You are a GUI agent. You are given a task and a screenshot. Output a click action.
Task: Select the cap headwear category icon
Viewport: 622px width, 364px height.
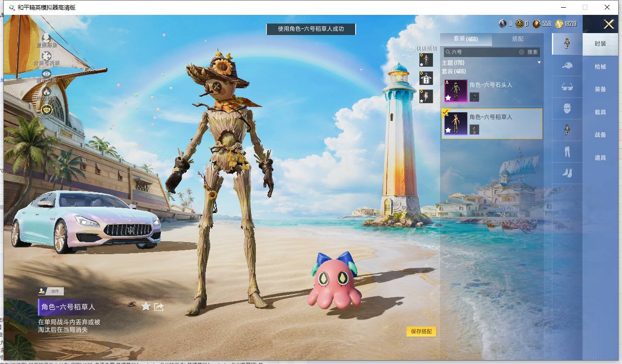567,65
